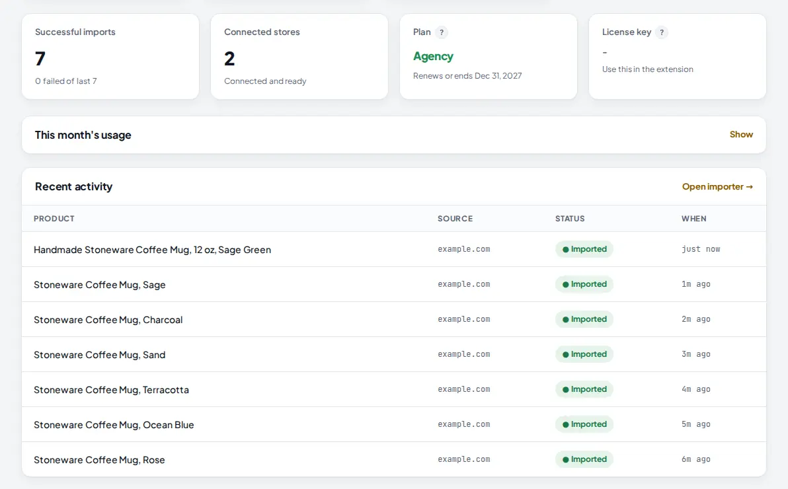Click Imported status badge for the Charcoal mug
788x489 pixels.
click(584, 319)
